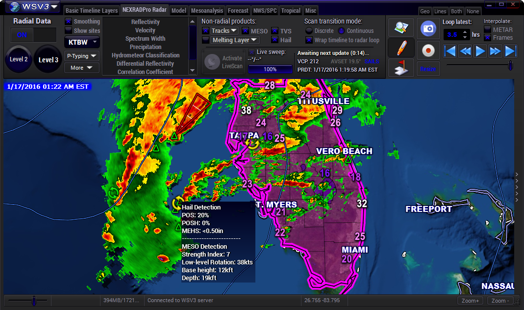
Task: Take a screenshot with the camera icon
Action: tap(428, 28)
